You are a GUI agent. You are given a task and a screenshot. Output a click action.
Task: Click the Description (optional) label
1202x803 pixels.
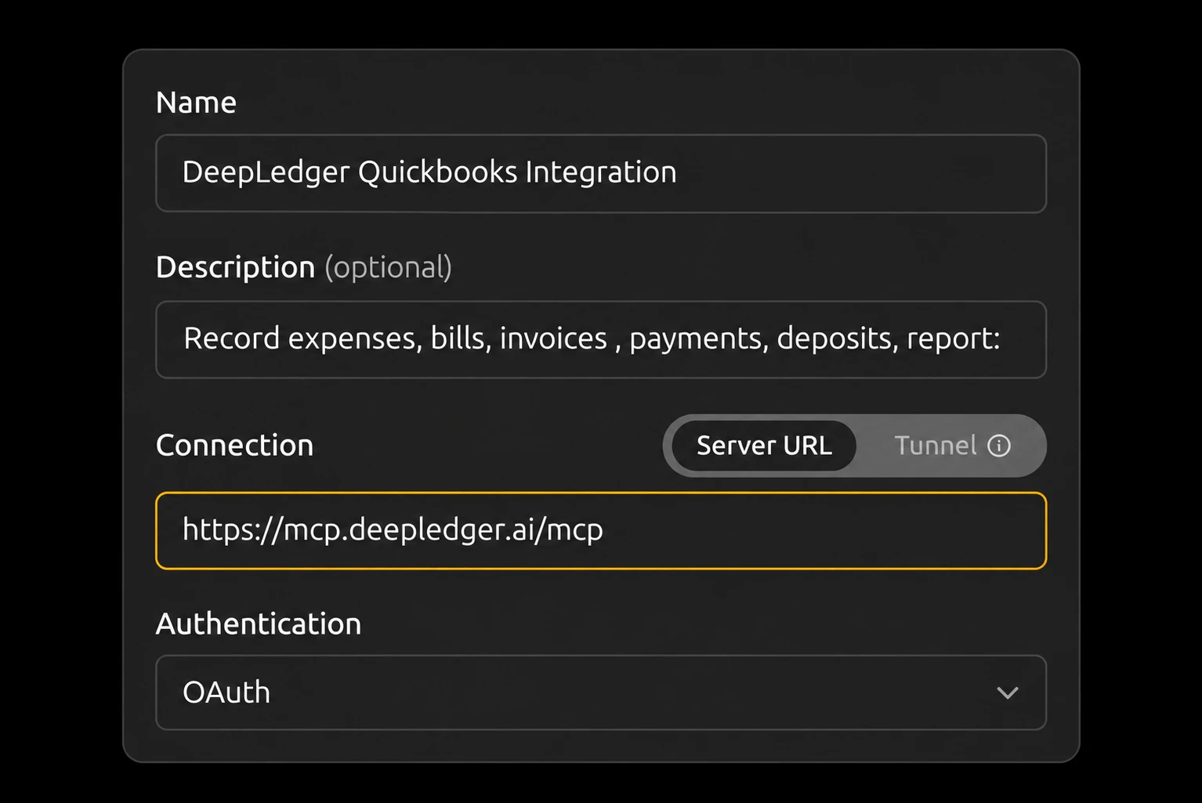[x=304, y=268]
